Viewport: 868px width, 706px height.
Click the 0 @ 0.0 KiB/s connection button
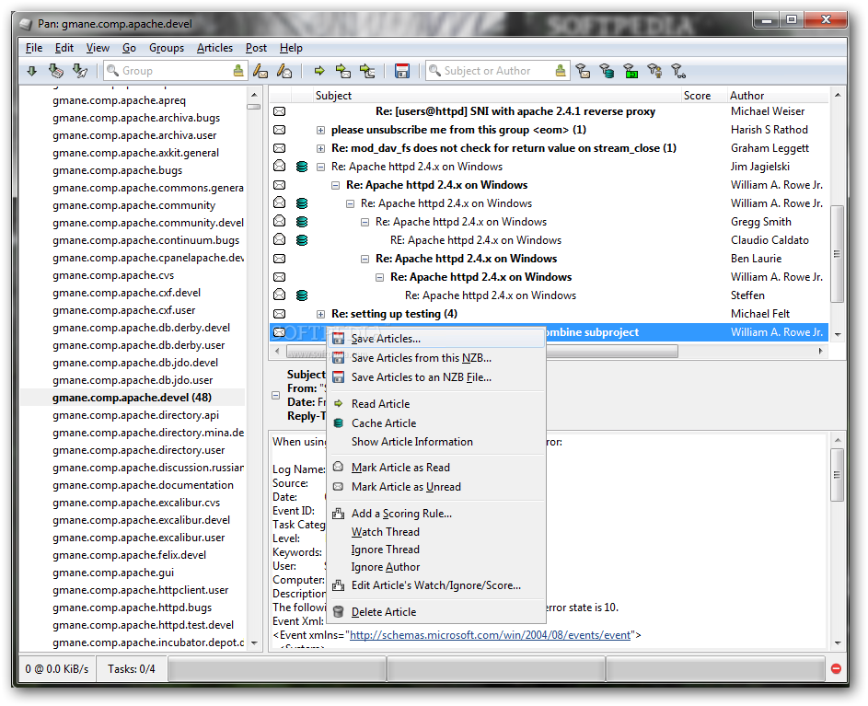(x=57, y=669)
